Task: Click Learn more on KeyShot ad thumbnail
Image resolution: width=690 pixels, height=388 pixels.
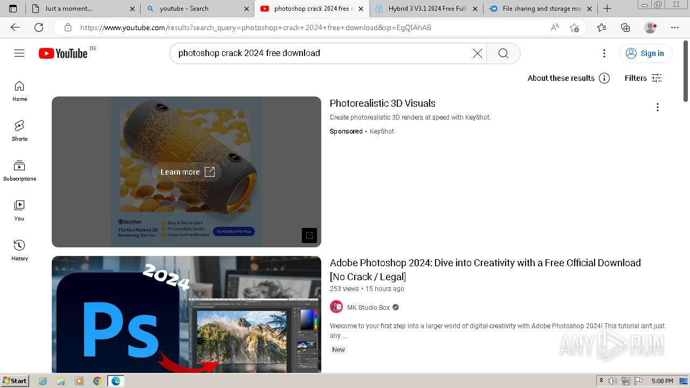Action: pyautogui.click(x=188, y=172)
